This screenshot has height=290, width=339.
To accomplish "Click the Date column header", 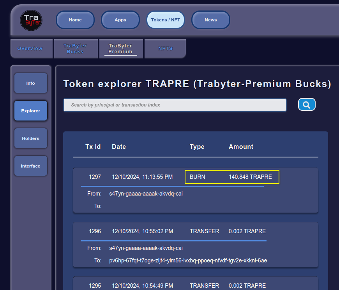I will pos(119,147).
